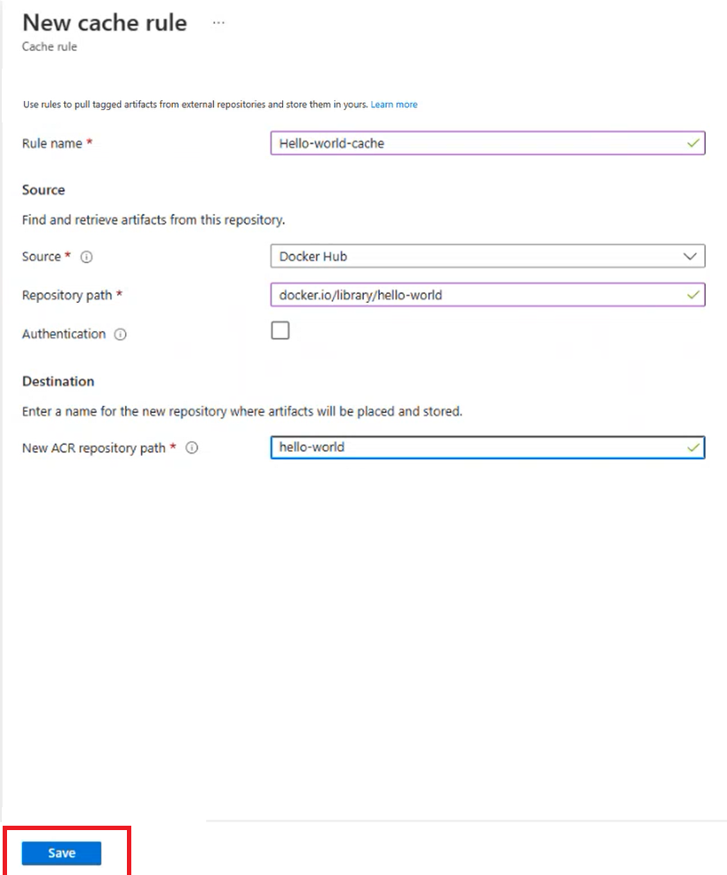727x875 pixels.
Task: Click New ACR repository path info icon
Action: [x=192, y=448]
